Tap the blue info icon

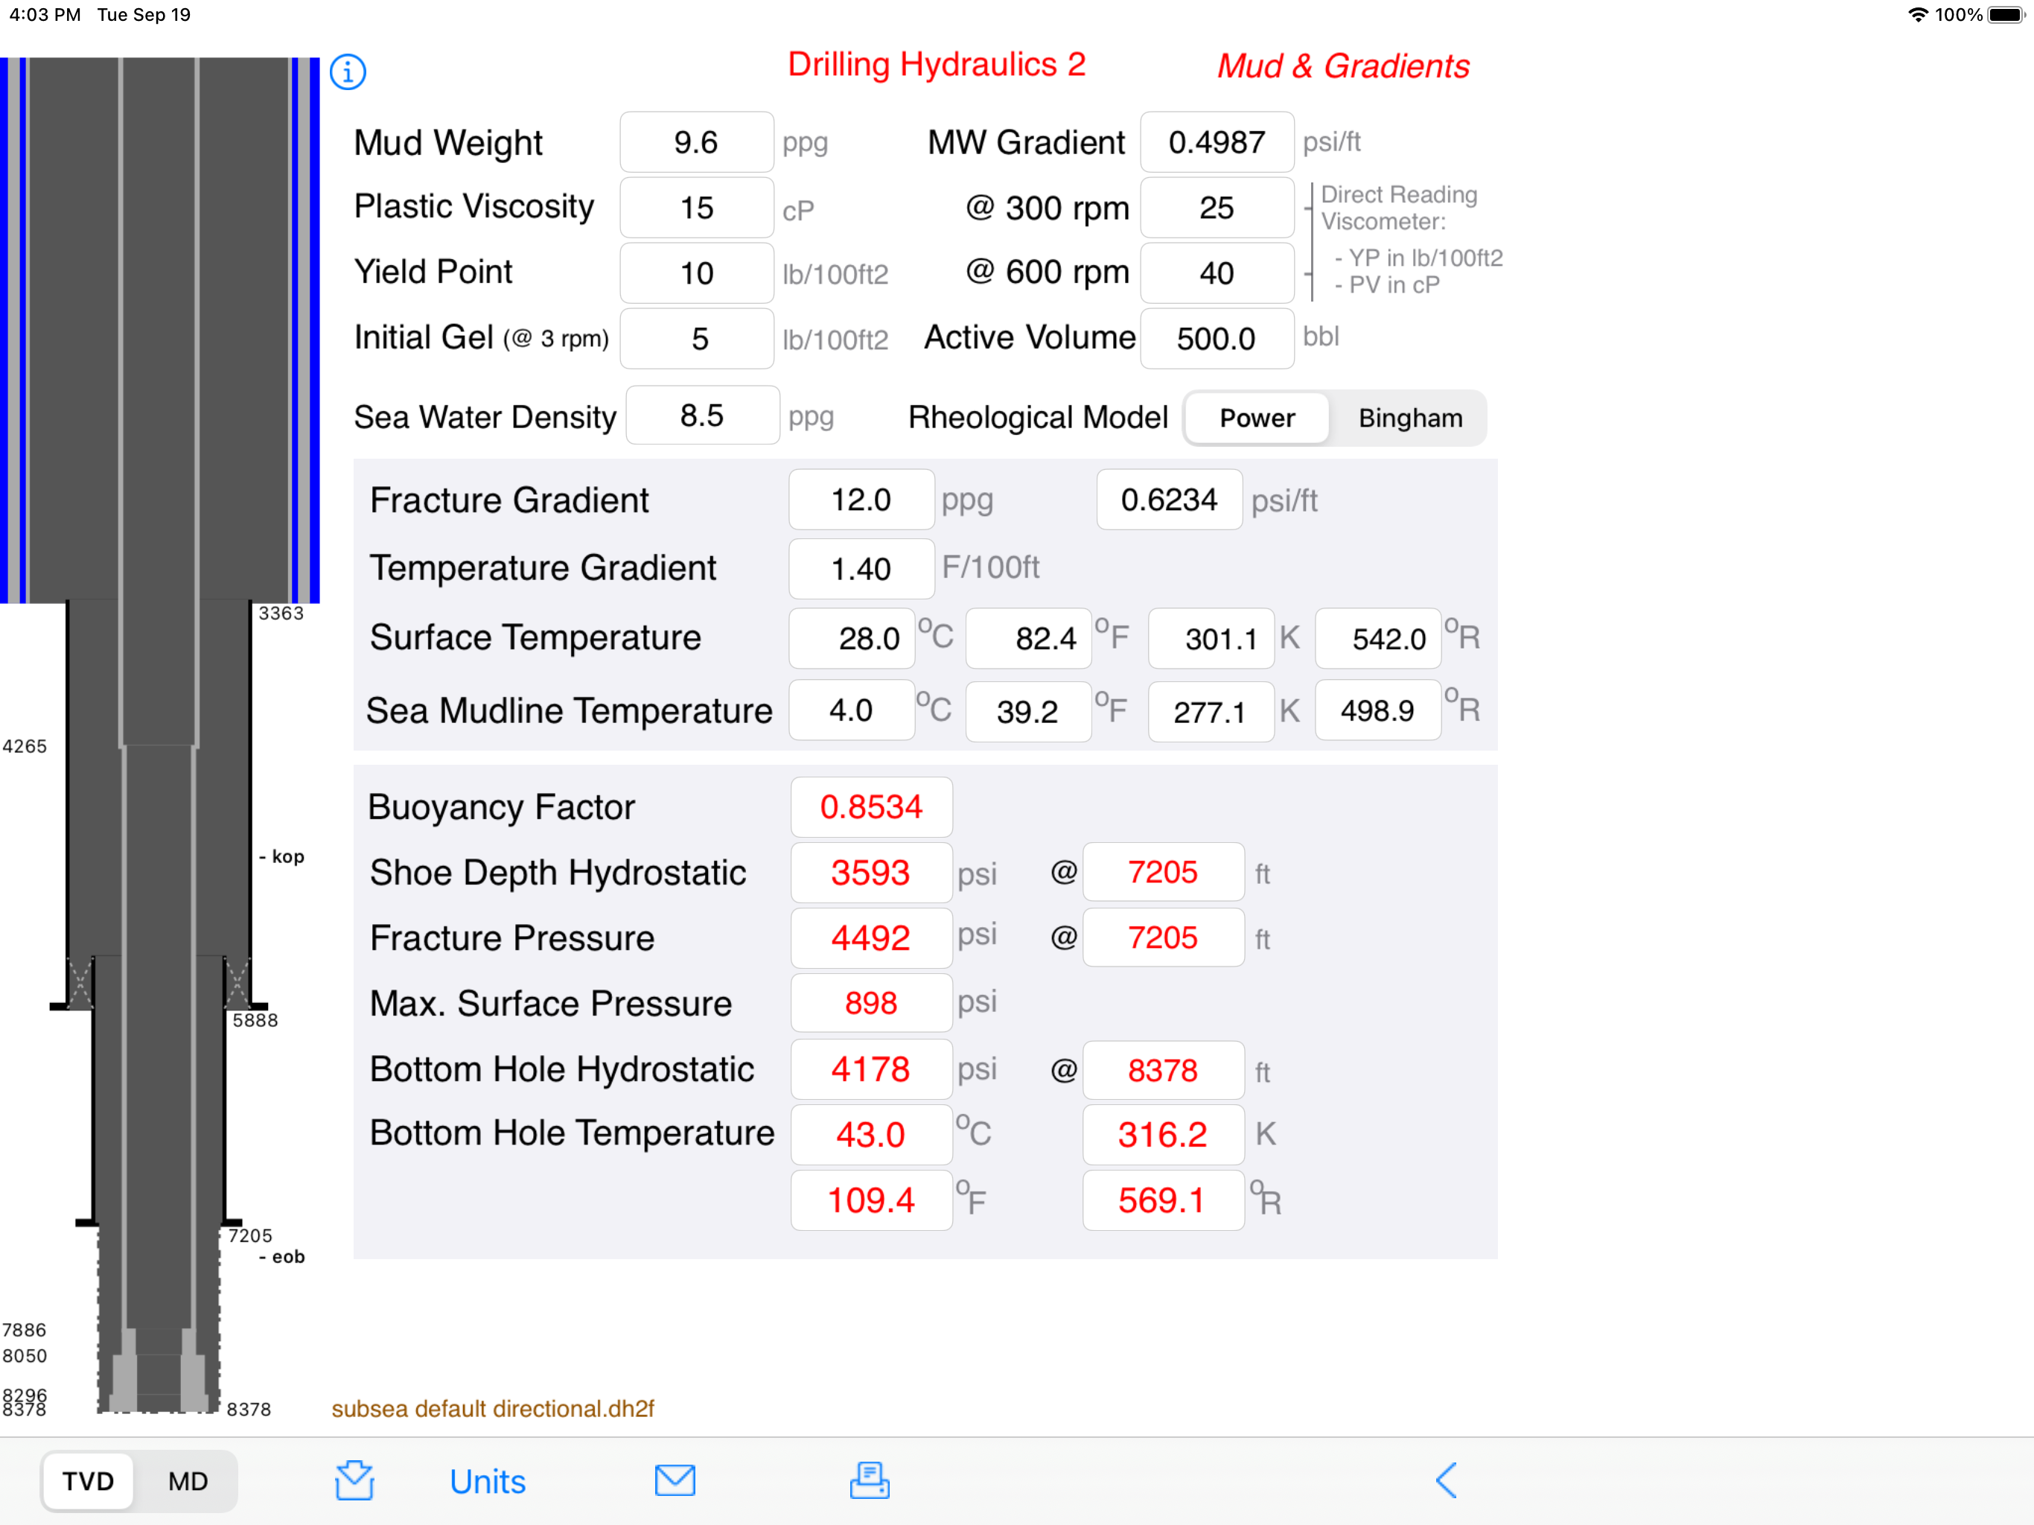click(348, 71)
